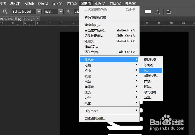Open the 窗口(W) menu
The width and height of the screenshot is (195, 135).
pos(115,3)
